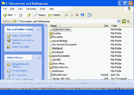
Task: Select the Рабочий стол folder icon
Action: pyautogui.click(x=51, y=67)
